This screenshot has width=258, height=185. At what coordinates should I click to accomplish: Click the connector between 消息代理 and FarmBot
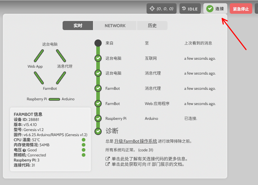(61, 78)
